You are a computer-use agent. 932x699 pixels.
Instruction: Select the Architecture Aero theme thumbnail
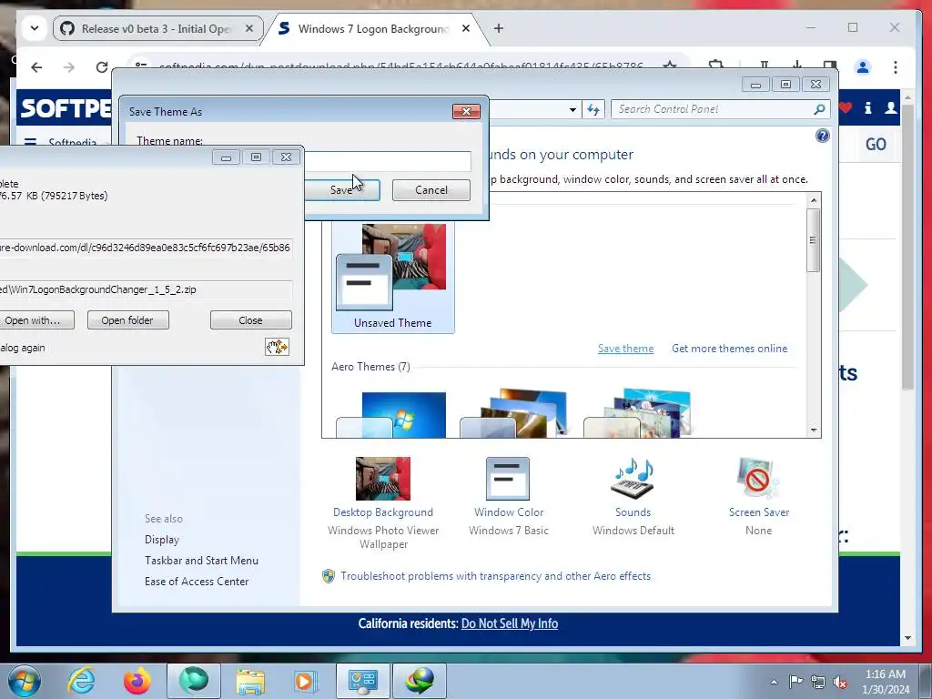click(x=515, y=414)
